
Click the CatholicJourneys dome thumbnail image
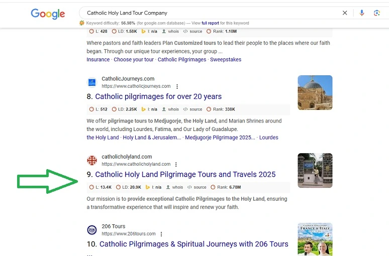click(315, 92)
